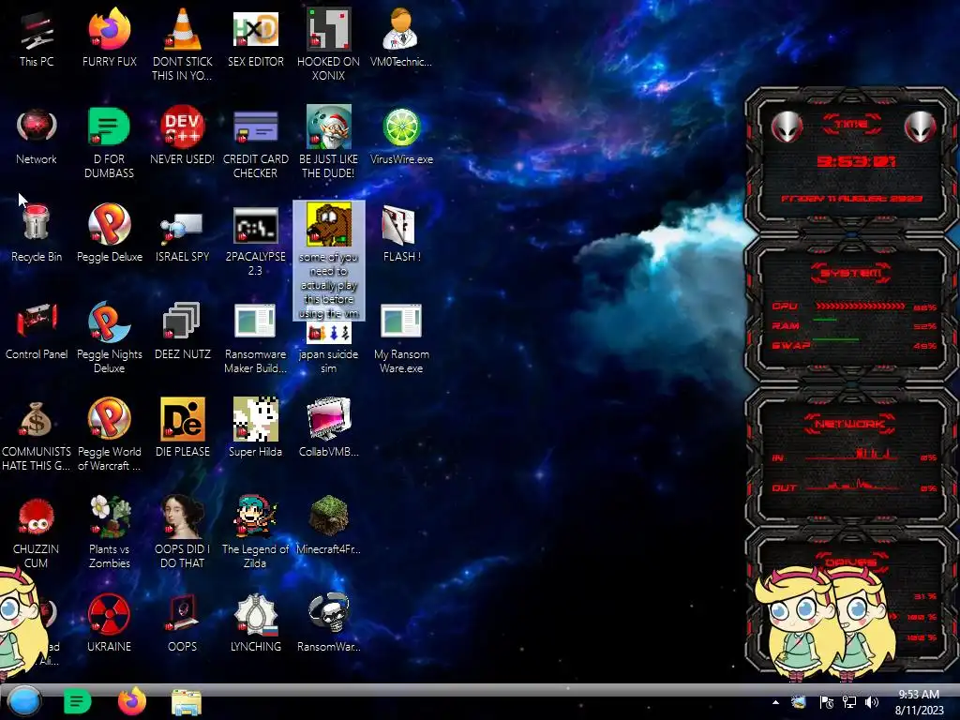The width and height of the screenshot is (960, 720).
Task: Open the Action Center flag tray icon
Action: (x=826, y=702)
